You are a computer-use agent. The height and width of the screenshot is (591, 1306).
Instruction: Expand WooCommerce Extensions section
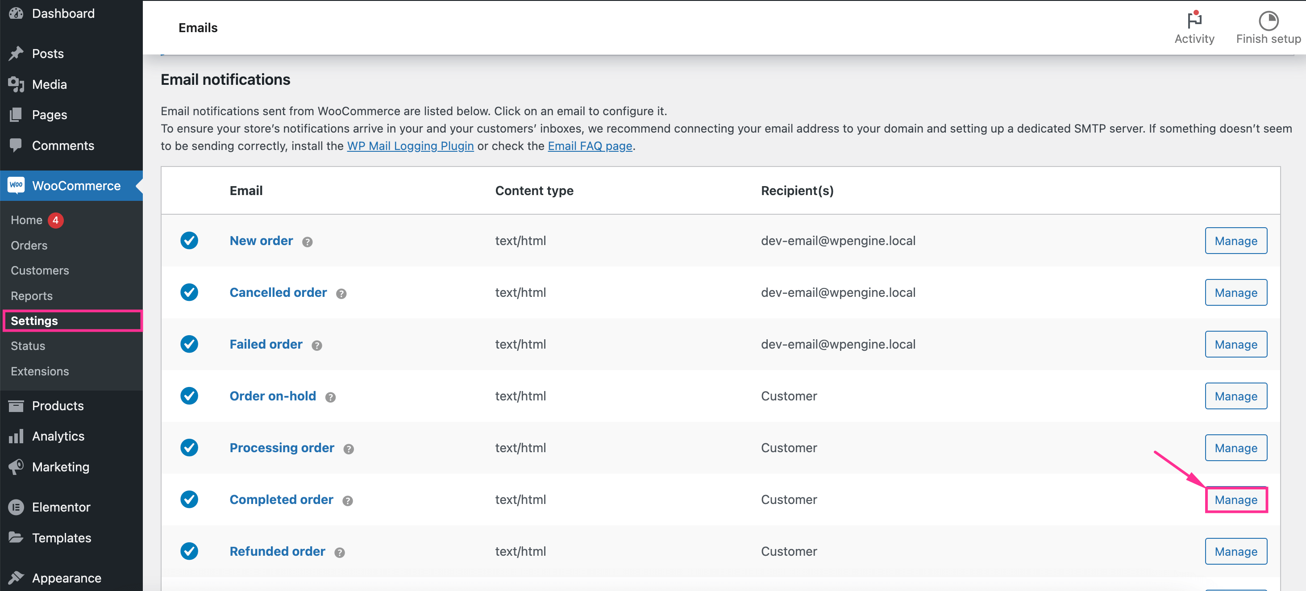pyautogui.click(x=40, y=371)
